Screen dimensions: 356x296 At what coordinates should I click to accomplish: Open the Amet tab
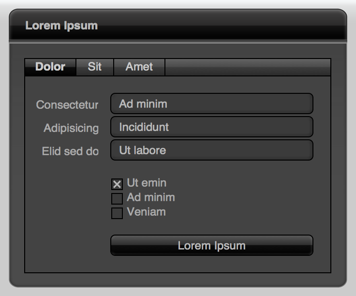(x=139, y=67)
